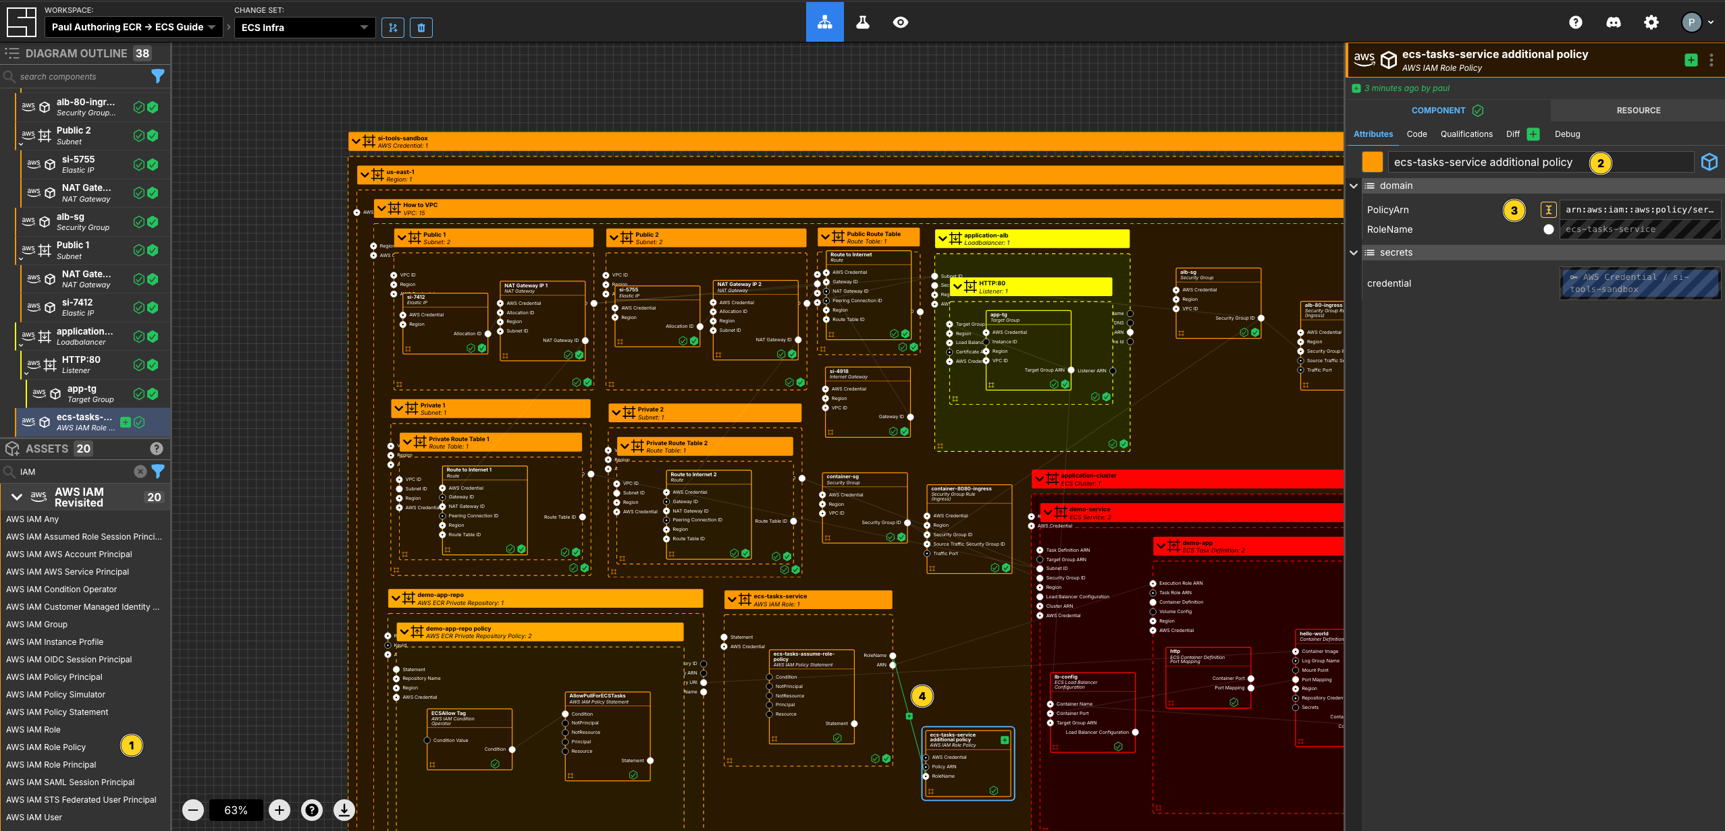Click the green added status icon in panel header
Image resolution: width=1725 pixels, height=831 pixels.
click(x=1691, y=60)
